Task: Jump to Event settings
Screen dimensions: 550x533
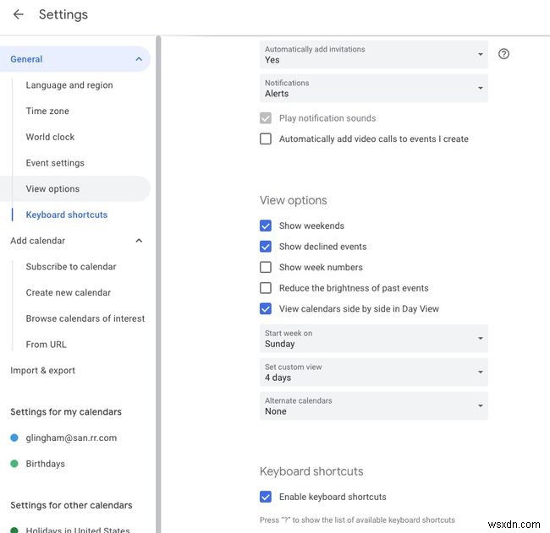Action: coord(55,163)
